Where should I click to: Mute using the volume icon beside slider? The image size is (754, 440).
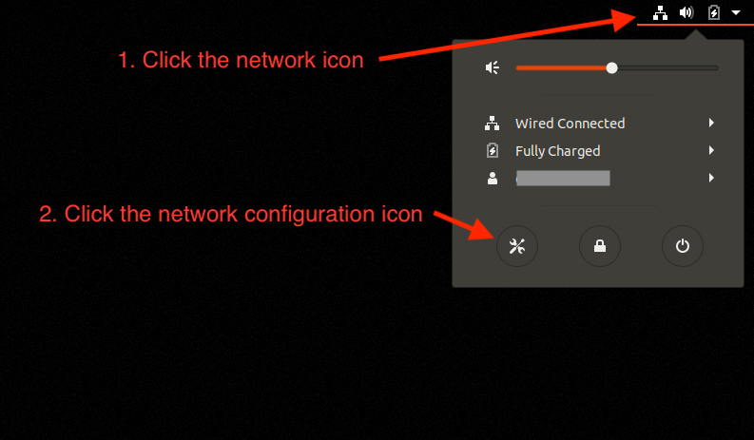pos(493,67)
